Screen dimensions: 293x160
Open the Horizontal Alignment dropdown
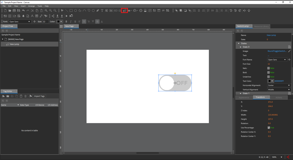279,85
